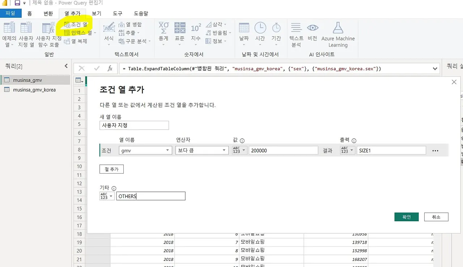Image resolution: width=463 pixels, height=267 pixels.
Task: Switch to the Home (홈) ribbon tab
Action: [x=30, y=13]
